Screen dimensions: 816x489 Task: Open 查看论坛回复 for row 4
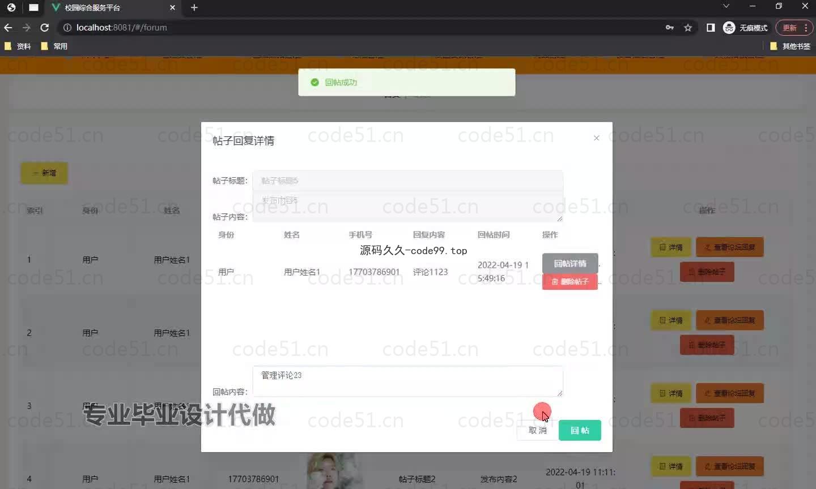click(730, 466)
